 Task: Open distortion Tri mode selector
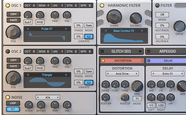pos(137,99)
